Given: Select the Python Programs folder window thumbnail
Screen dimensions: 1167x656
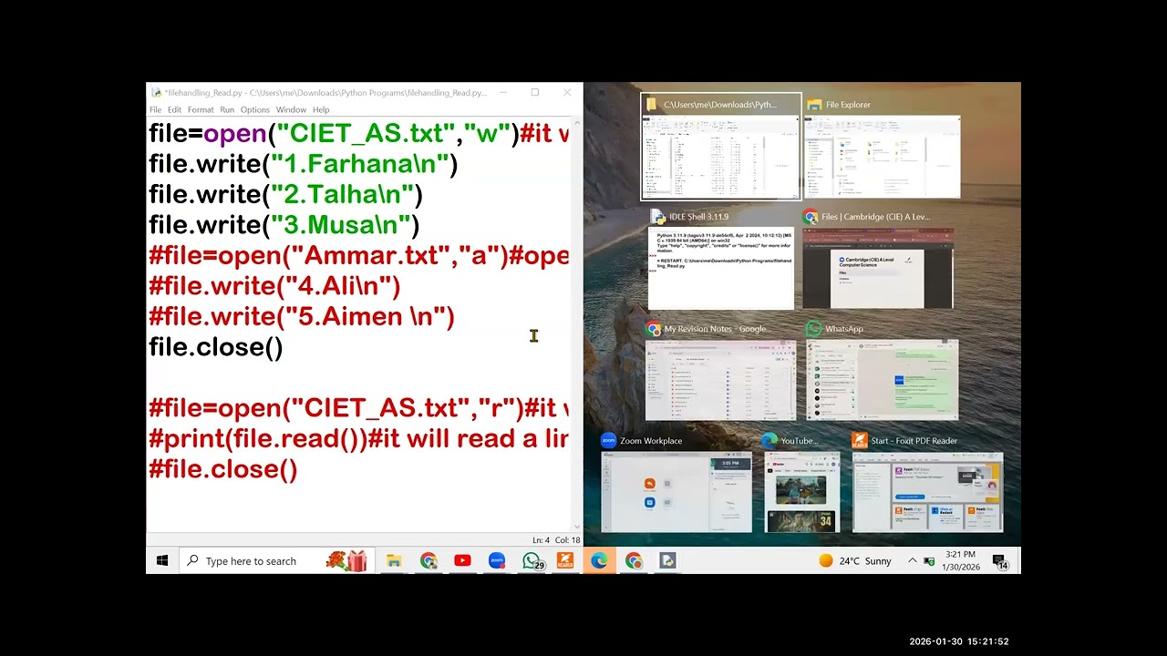Looking at the screenshot, I should (720, 147).
